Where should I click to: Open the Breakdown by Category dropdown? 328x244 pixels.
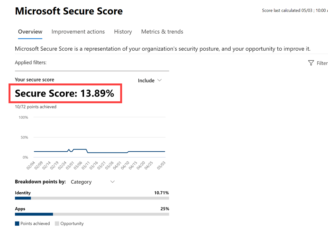tap(92, 182)
